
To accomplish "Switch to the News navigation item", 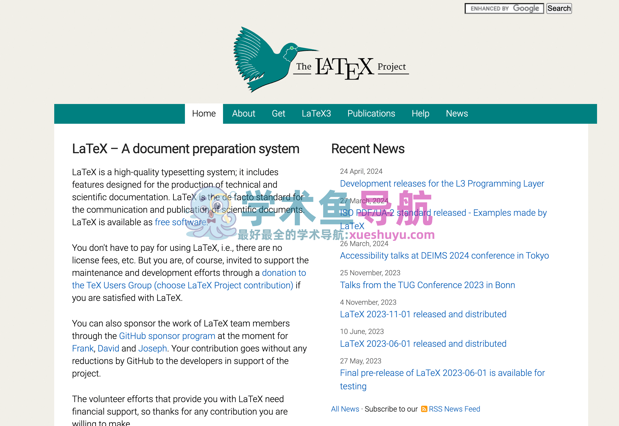I will pos(457,114).
